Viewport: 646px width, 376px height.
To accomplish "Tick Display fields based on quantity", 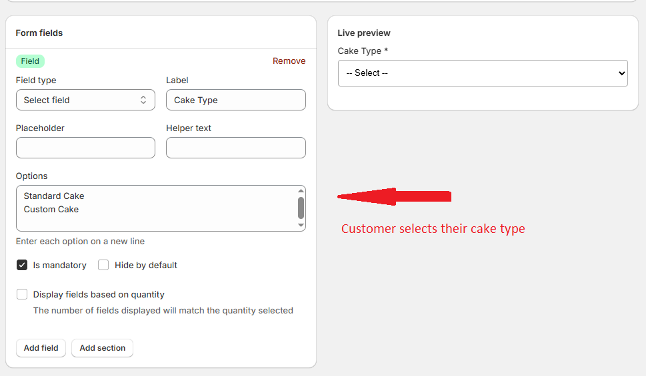I will click(22, 294).
